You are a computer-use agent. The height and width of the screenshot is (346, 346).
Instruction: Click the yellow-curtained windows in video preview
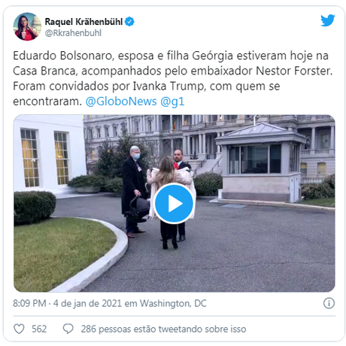coord(45,157)
